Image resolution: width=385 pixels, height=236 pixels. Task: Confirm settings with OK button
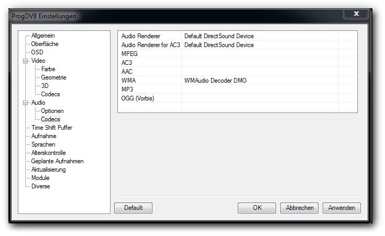click(257, 208)
